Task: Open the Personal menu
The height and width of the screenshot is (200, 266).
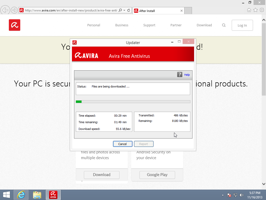Action: click(94, 25)
